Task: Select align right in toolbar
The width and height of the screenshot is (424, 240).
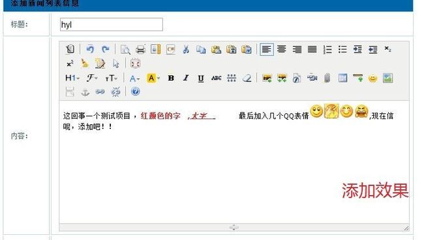Action: point(297,49)
